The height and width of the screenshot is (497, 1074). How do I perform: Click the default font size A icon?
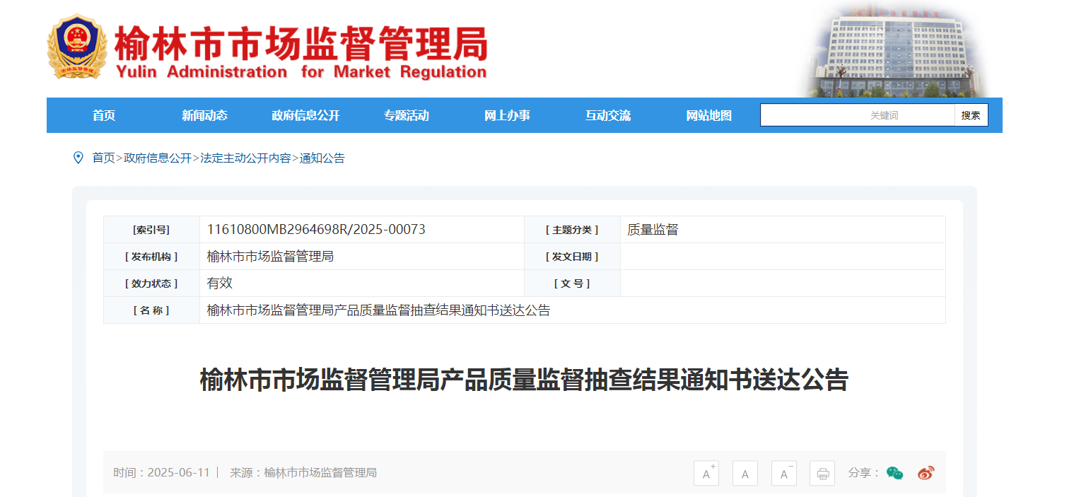click(x=745, y=473)
